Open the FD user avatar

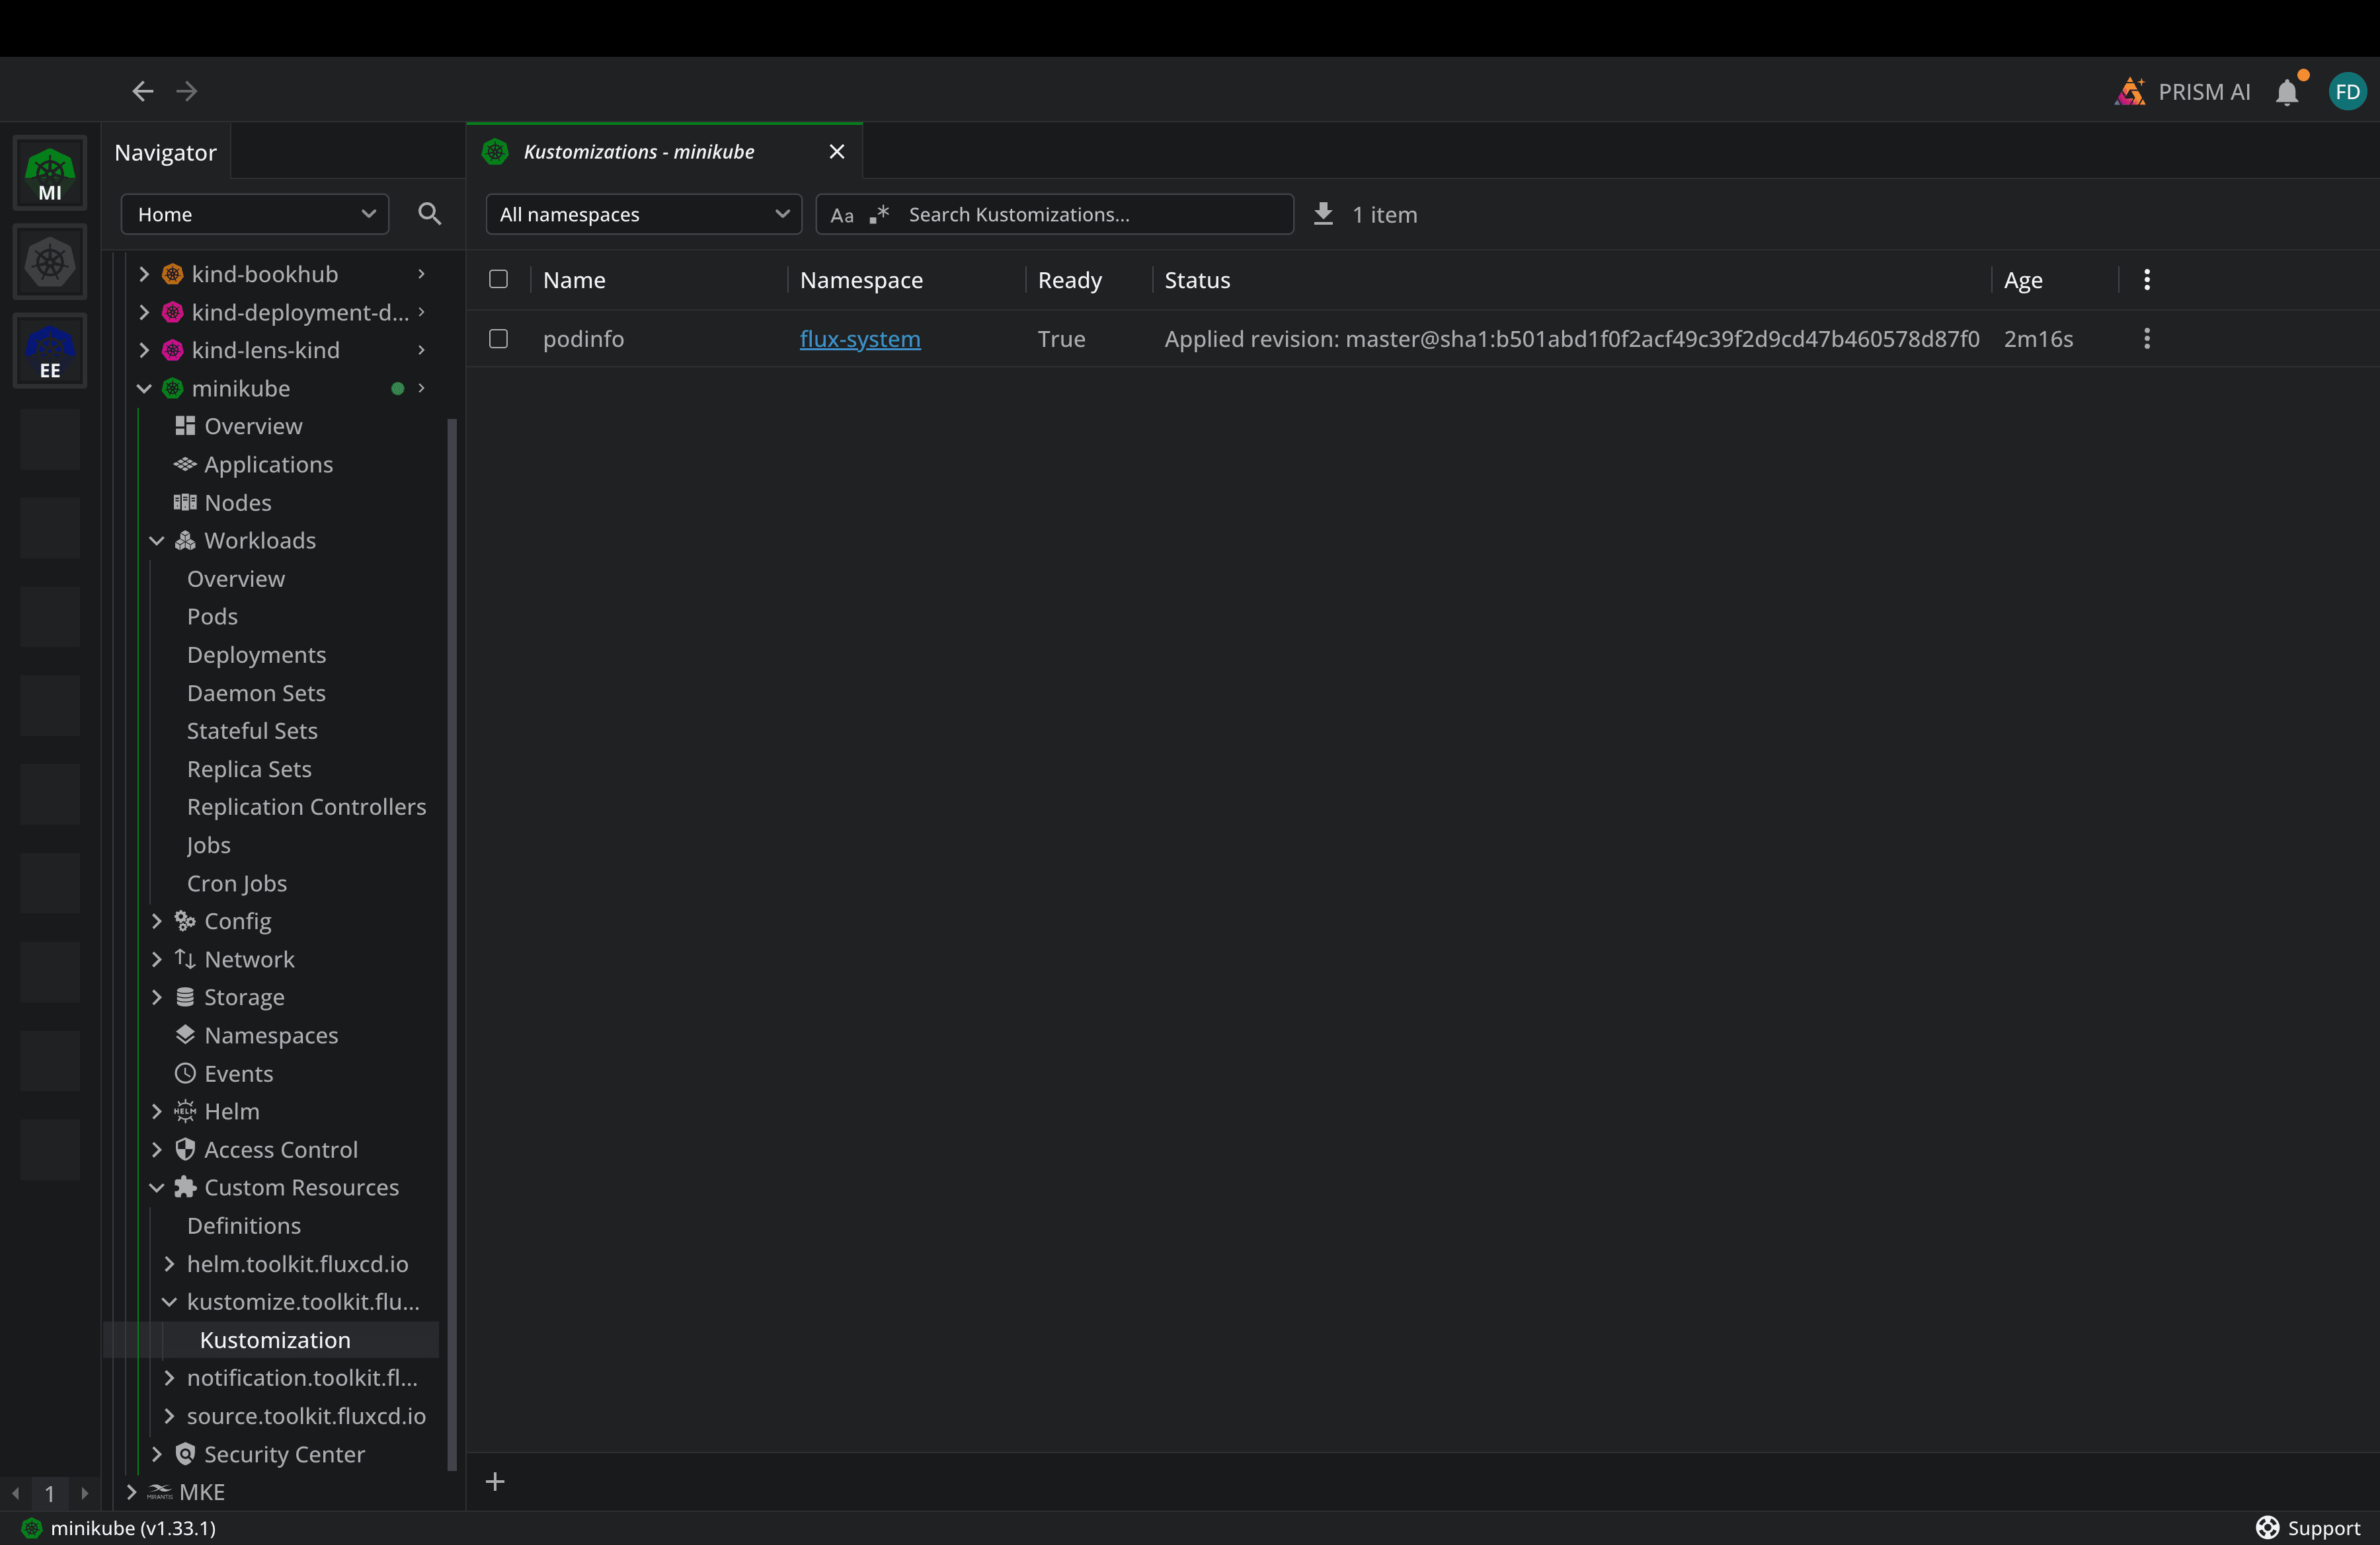[2348, 91]
